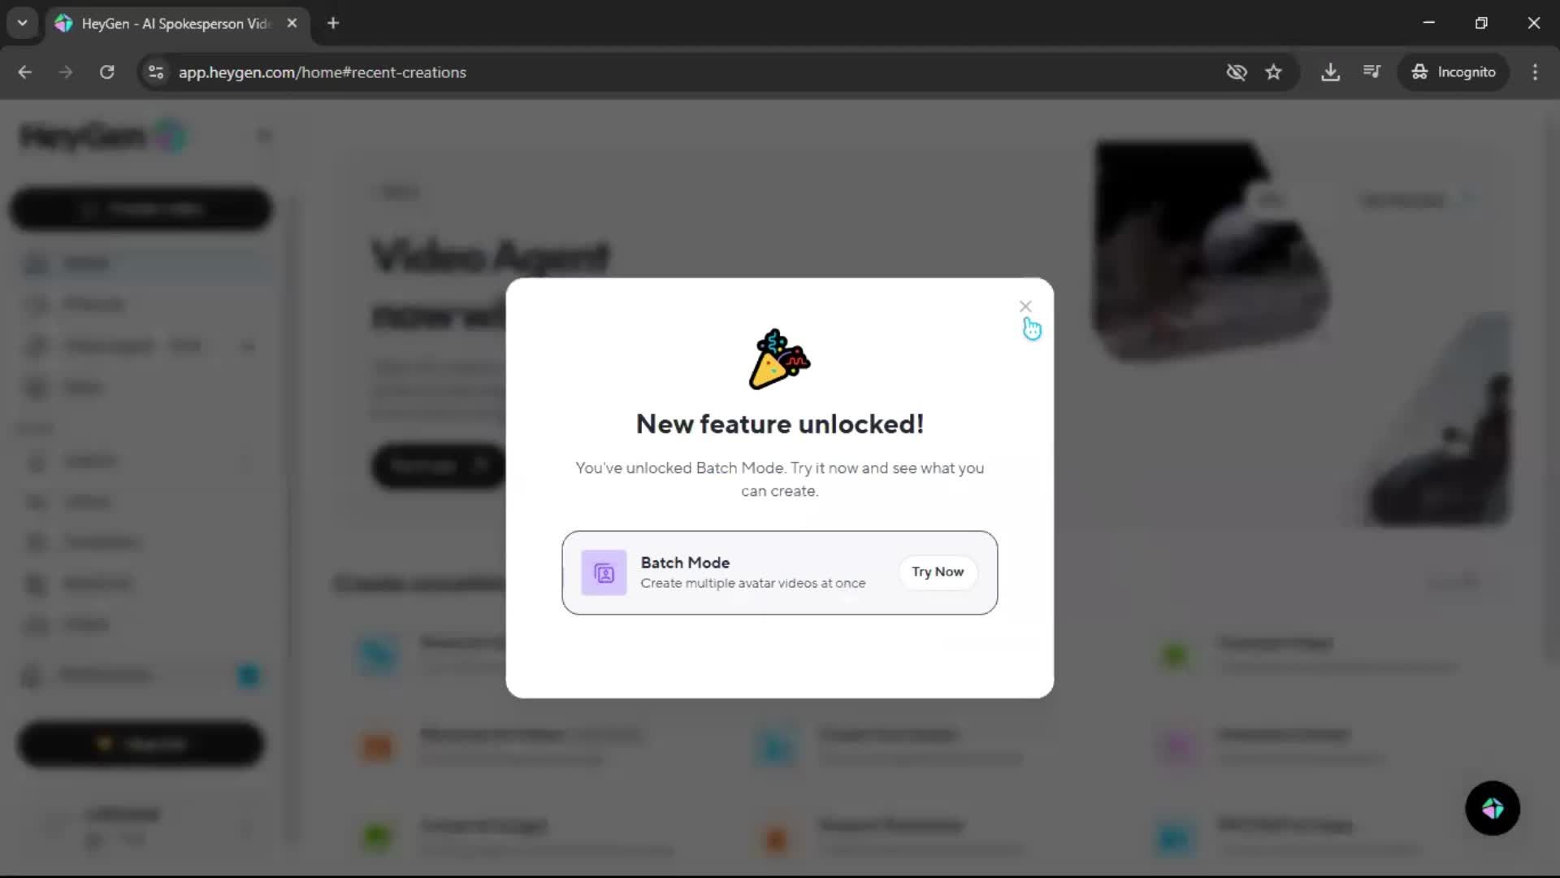1560x878 pixels.
Task: View site information icon in address bar
Action: [x=156, y=72]
